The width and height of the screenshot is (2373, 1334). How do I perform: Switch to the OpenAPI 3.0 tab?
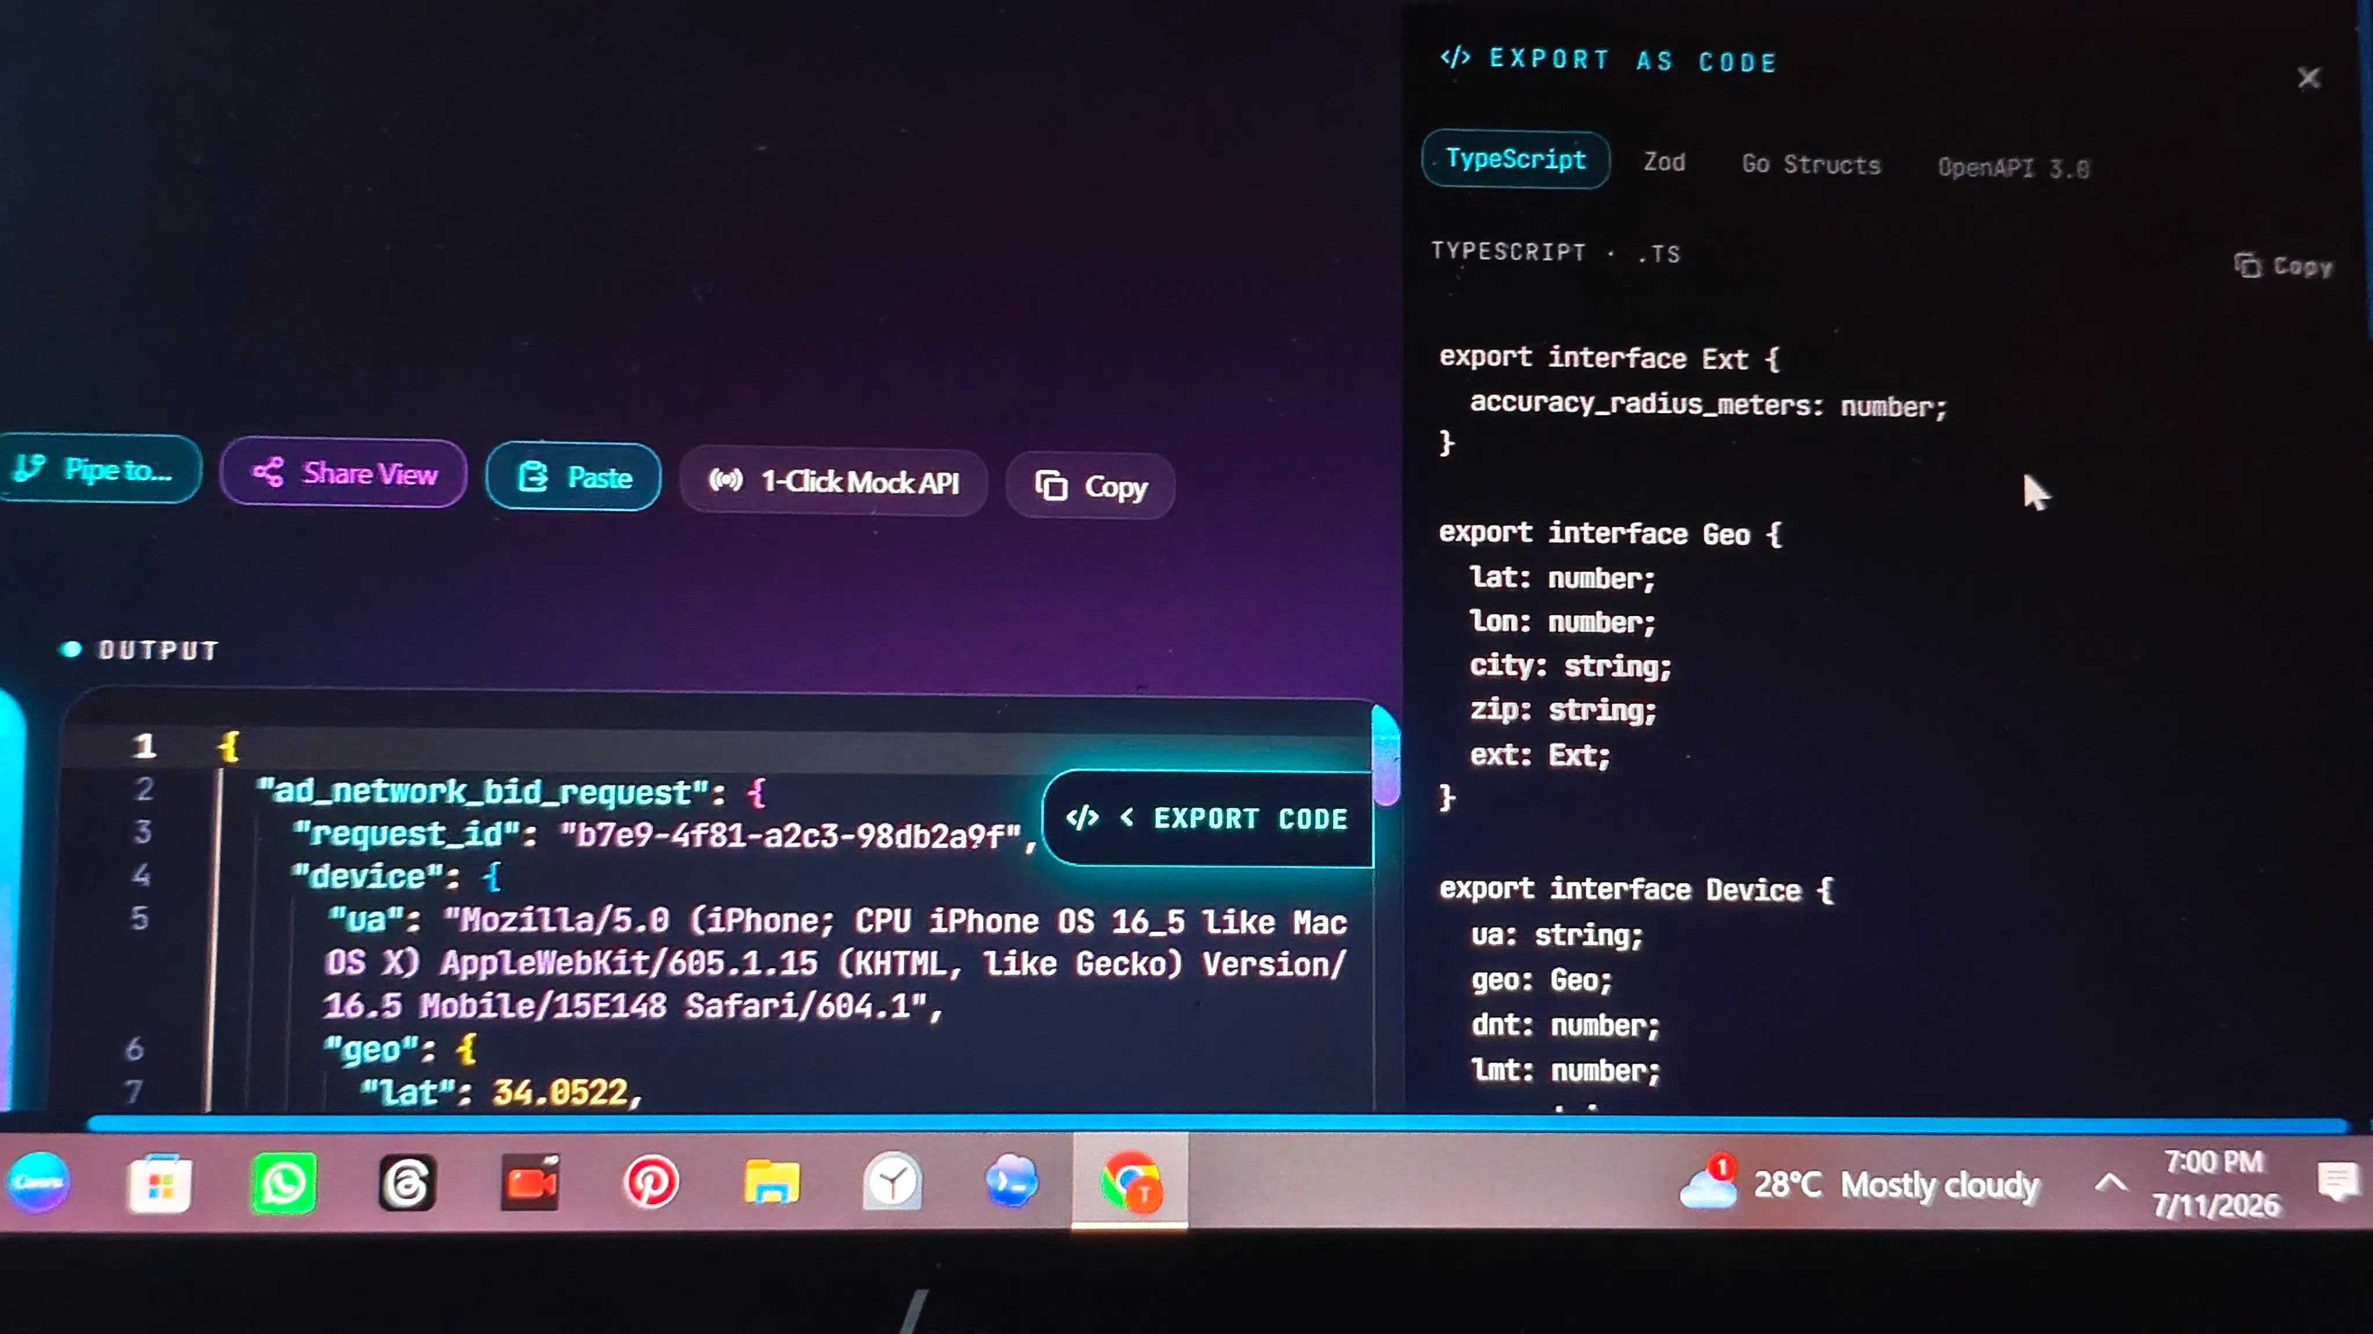point(2014,167)
